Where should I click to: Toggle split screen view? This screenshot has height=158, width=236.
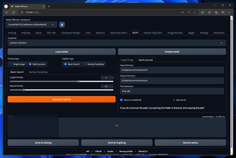(203, 12)
